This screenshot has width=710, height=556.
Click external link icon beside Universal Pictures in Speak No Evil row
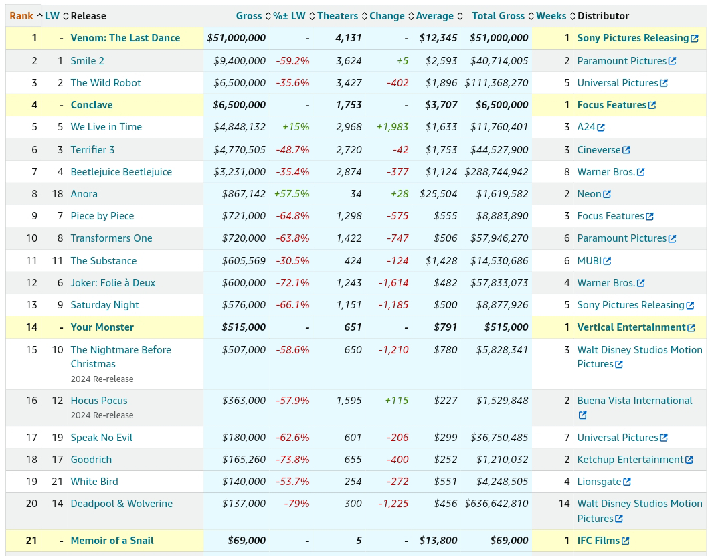click(663, 438)
